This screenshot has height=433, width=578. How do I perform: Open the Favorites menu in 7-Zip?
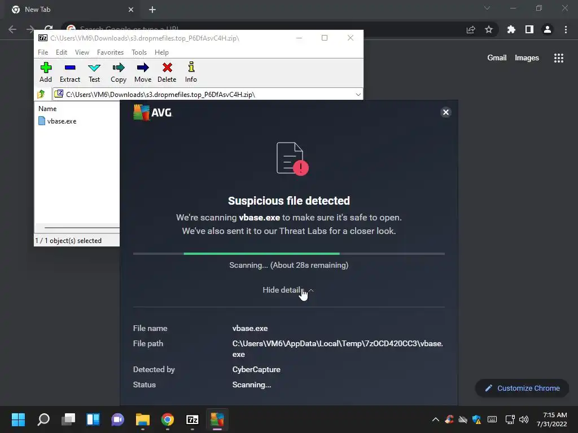[110, 52]
